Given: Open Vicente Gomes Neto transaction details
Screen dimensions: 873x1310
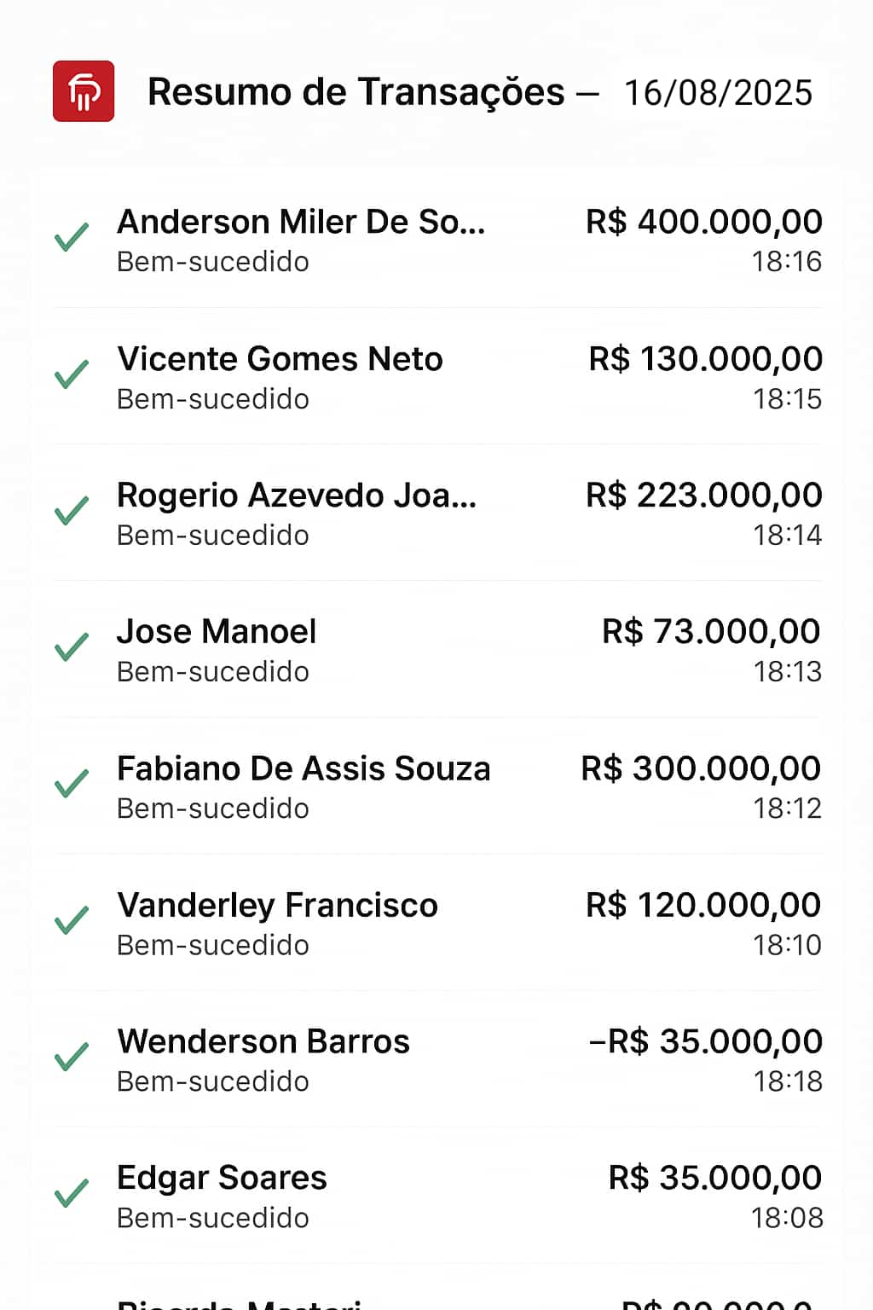Looking at the screenshot, I should click(438, 376).
